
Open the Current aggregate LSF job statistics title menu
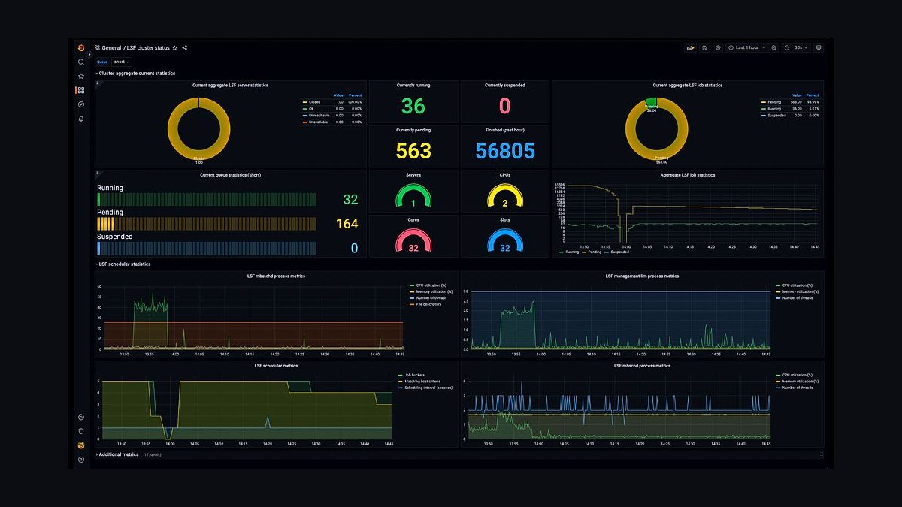pyautogui.click(x=687, y=86)
